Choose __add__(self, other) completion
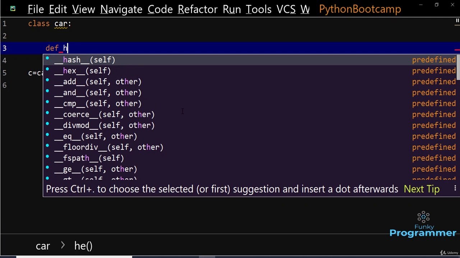The width and height of the screenshot is (460, 258). click(251, 82)
